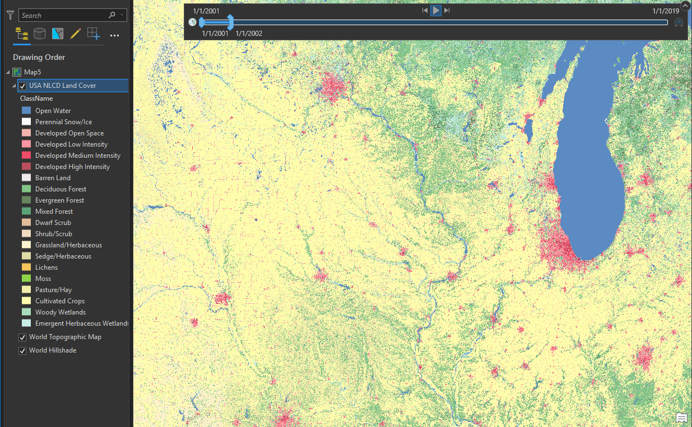The image size is (692, 427).
Task: Play the time slider animation
Action: 436,11
